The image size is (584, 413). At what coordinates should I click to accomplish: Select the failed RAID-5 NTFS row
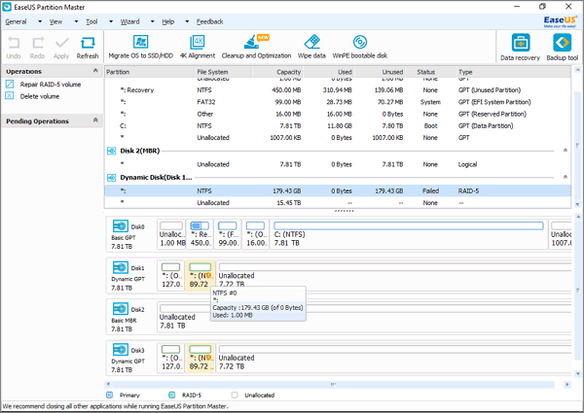point(338,191)
